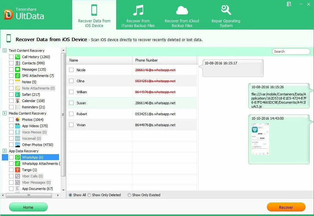Screen dimensions: 314x216
Task: Click the Reminders list icon
Action: [18, 107]
